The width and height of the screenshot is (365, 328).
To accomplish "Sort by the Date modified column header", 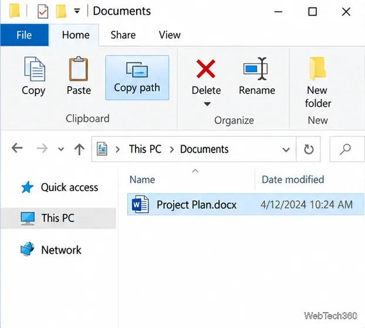I will 293,180.
